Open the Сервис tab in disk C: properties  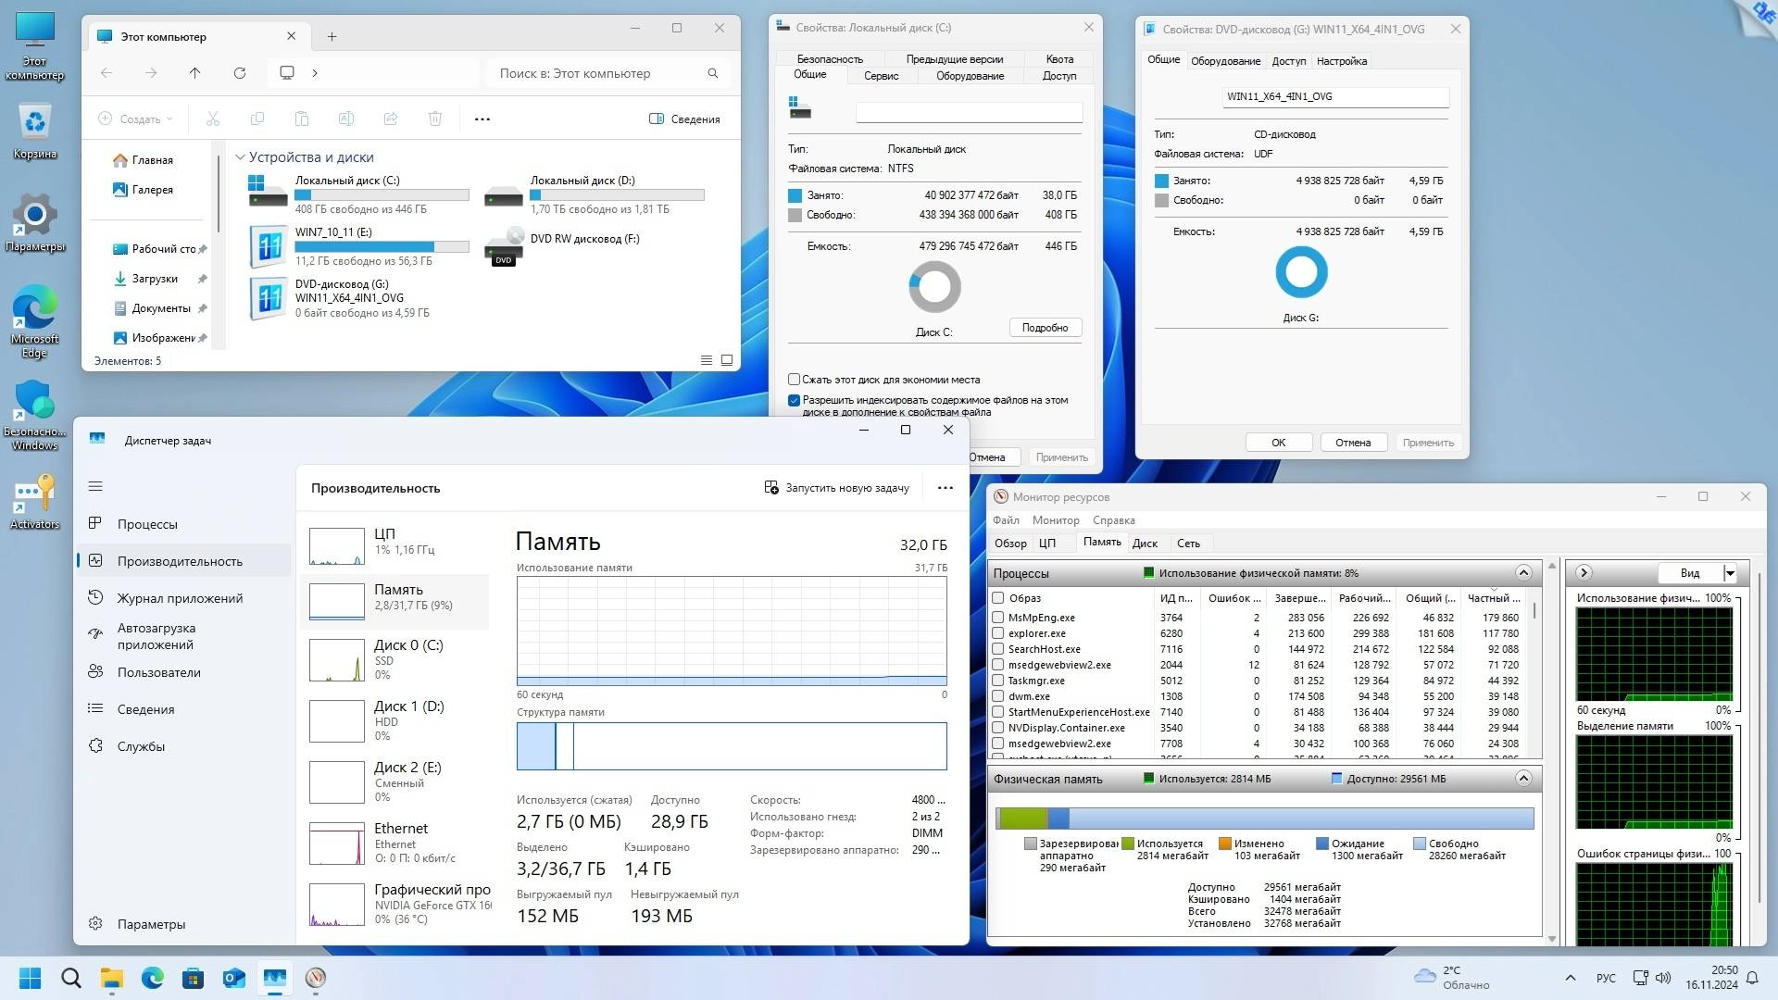pyautogui.click(x=880, y=76)
